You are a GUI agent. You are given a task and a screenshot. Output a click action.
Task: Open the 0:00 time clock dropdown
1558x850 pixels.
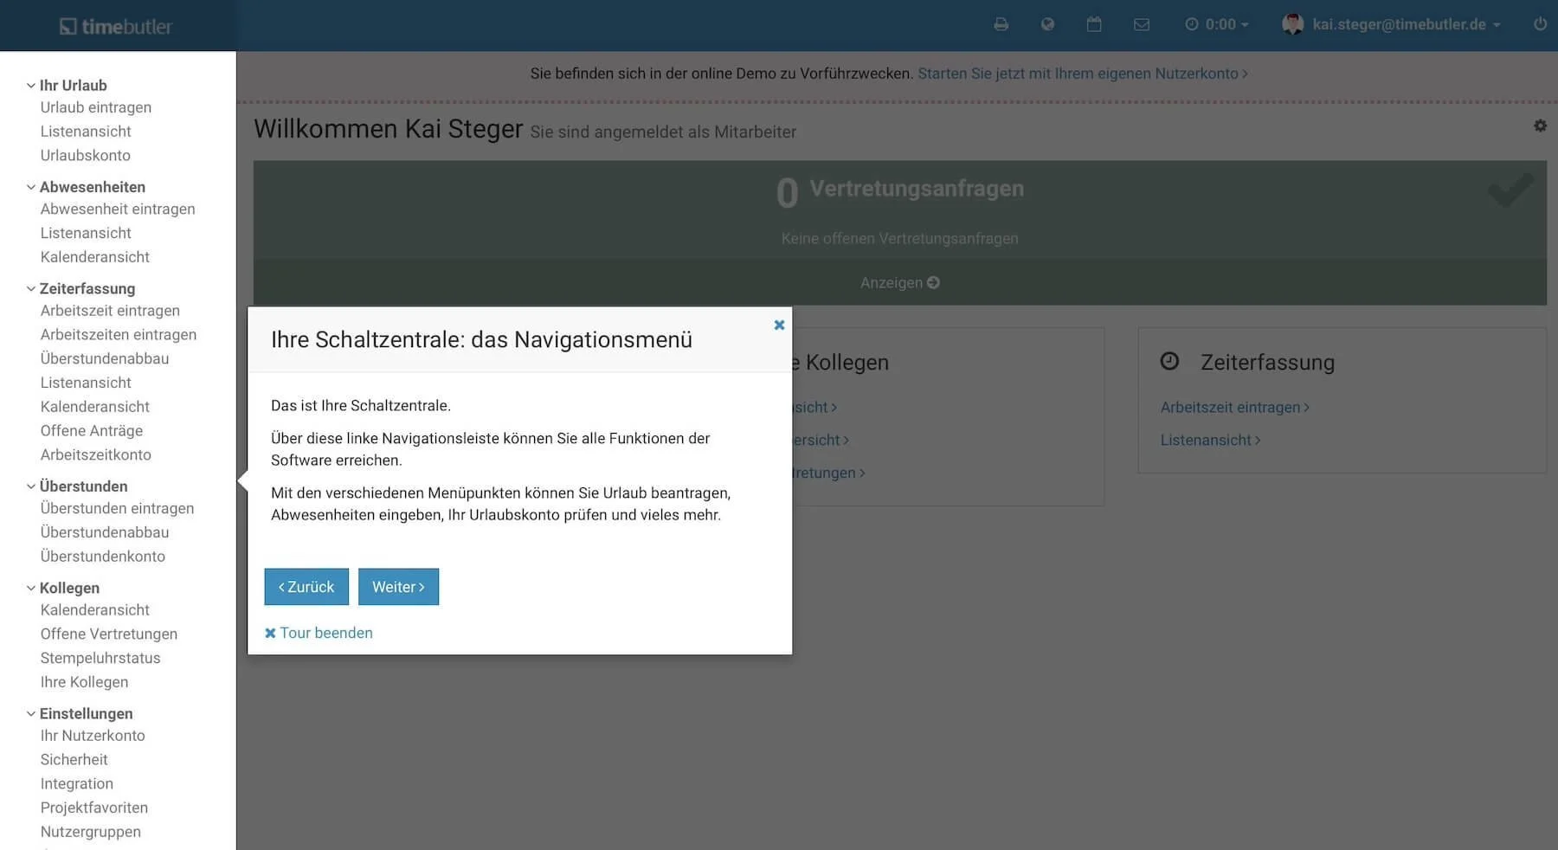click(1217, 24)
